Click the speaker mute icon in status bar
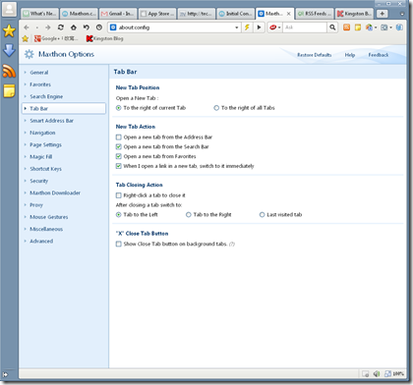This screenshot has height=385, width=413. [x=377, y=373]
